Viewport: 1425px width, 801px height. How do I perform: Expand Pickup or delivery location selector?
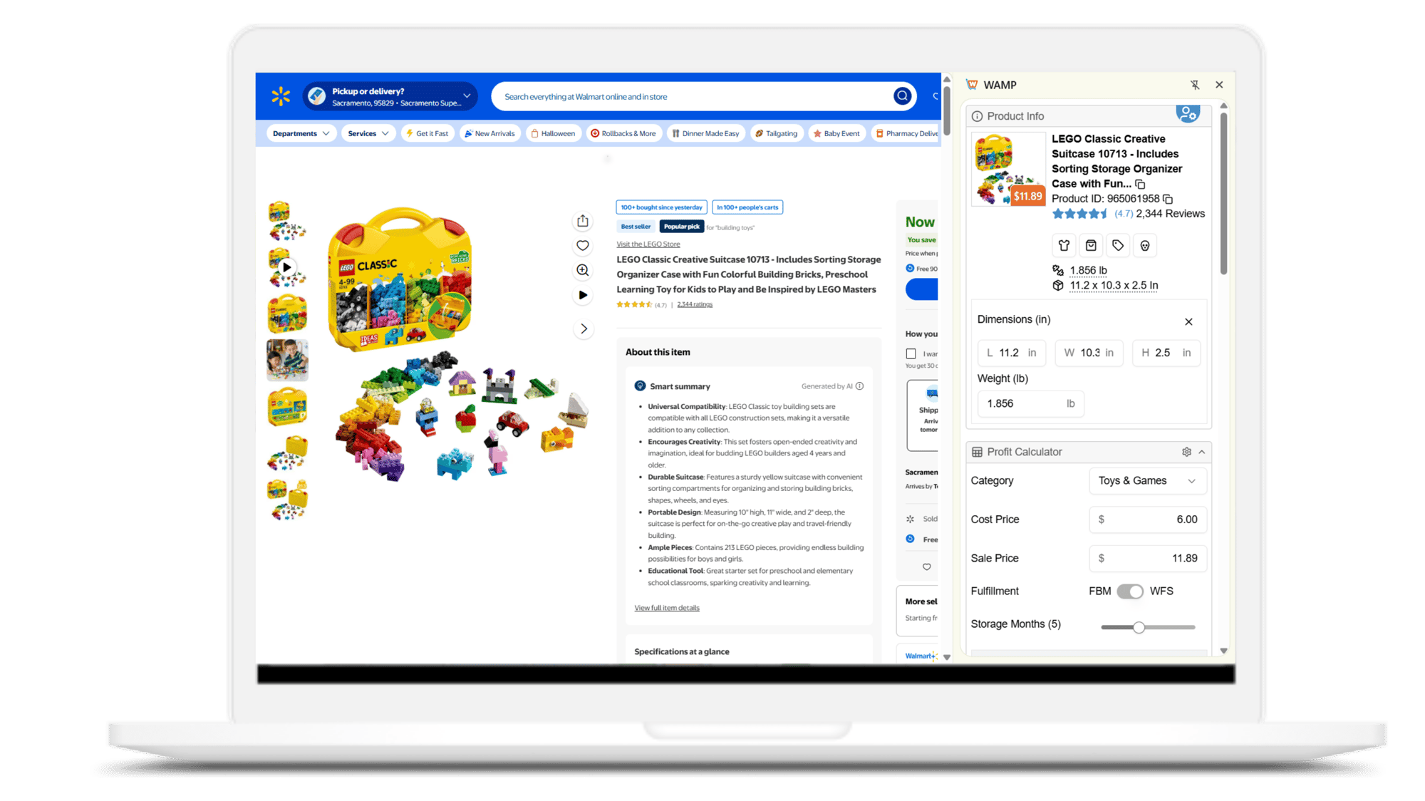[390, 97]
